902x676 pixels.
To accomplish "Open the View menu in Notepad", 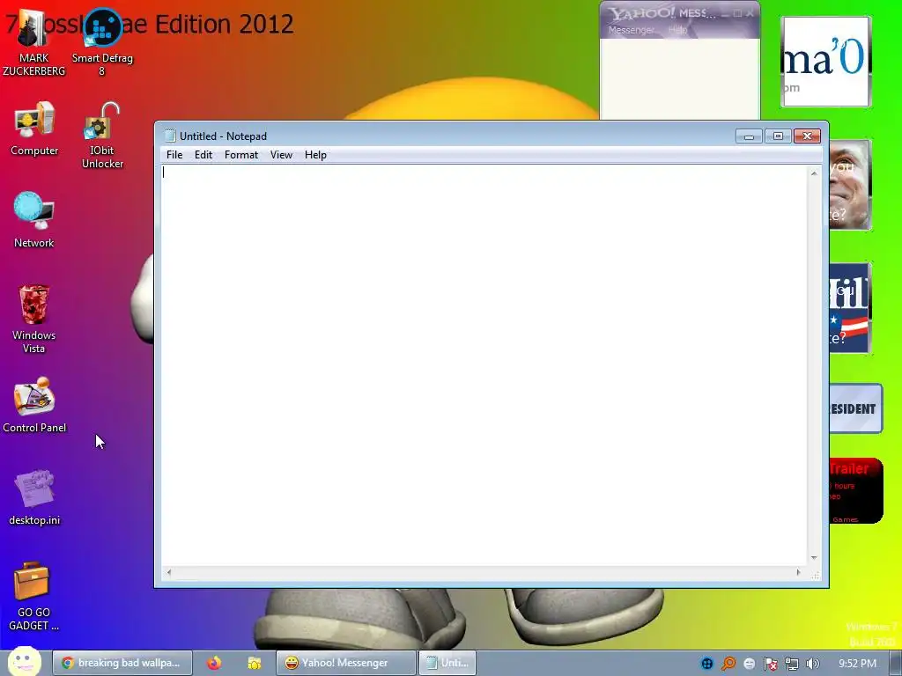I will [x=281, y=155].
